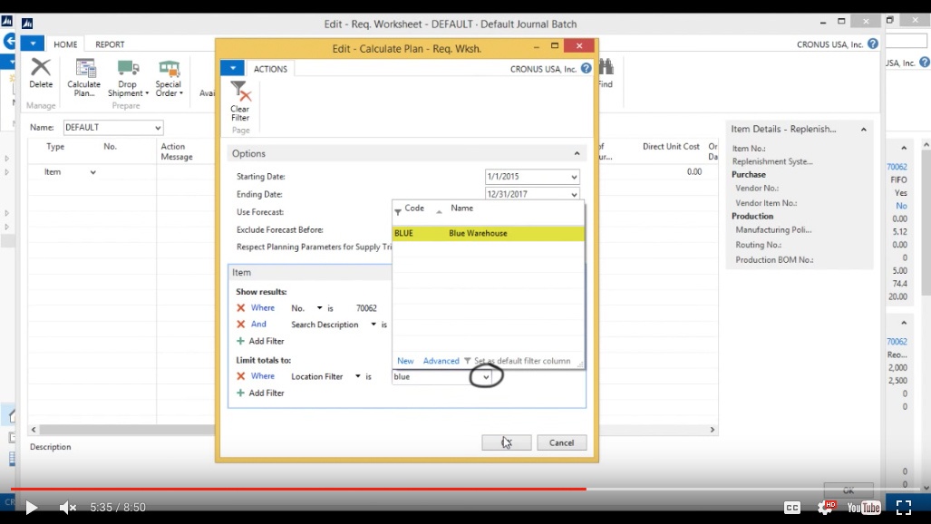Viewport: 931px width, 524px height.
Task: Remove the Search Description filter with its red X
Action: (240, 325)
